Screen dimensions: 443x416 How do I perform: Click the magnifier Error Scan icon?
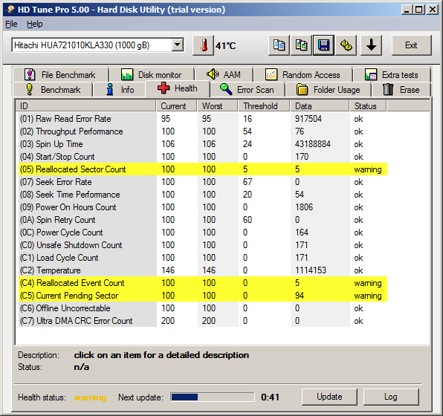coord(226,90)
